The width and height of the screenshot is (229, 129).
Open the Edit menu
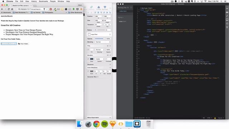click(x=21, y=1)
